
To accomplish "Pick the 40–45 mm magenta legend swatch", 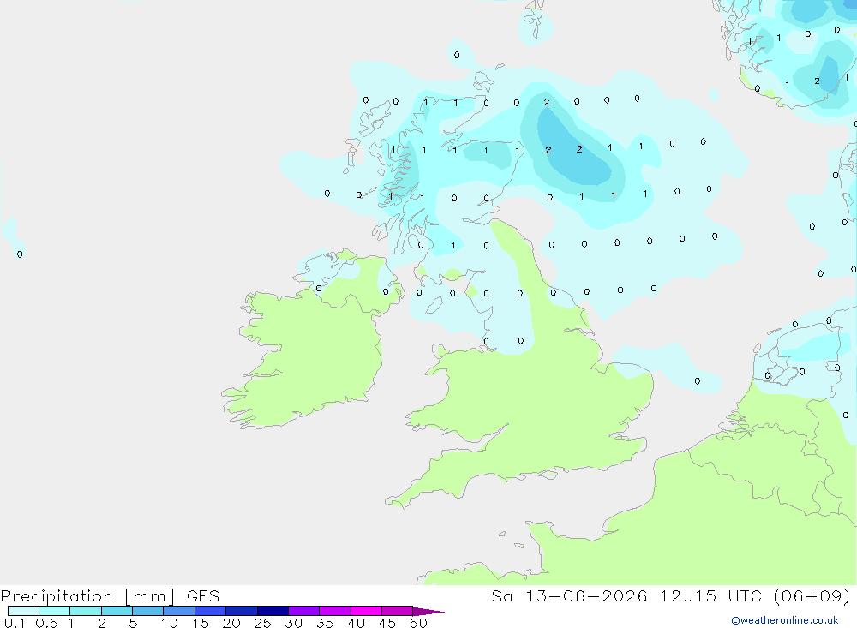I will click(x=366, y=611).
